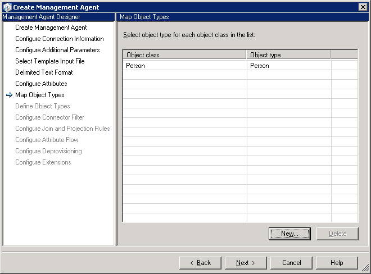Click Configure Join and Projection Rules step
The width and height of the screenshot is (371, 274).
click(62, 129)
